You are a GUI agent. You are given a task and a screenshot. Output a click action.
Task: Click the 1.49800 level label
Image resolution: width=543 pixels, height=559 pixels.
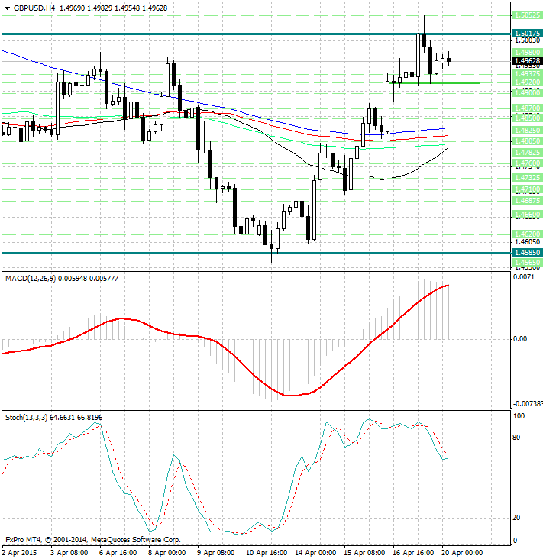coord(527,53)
